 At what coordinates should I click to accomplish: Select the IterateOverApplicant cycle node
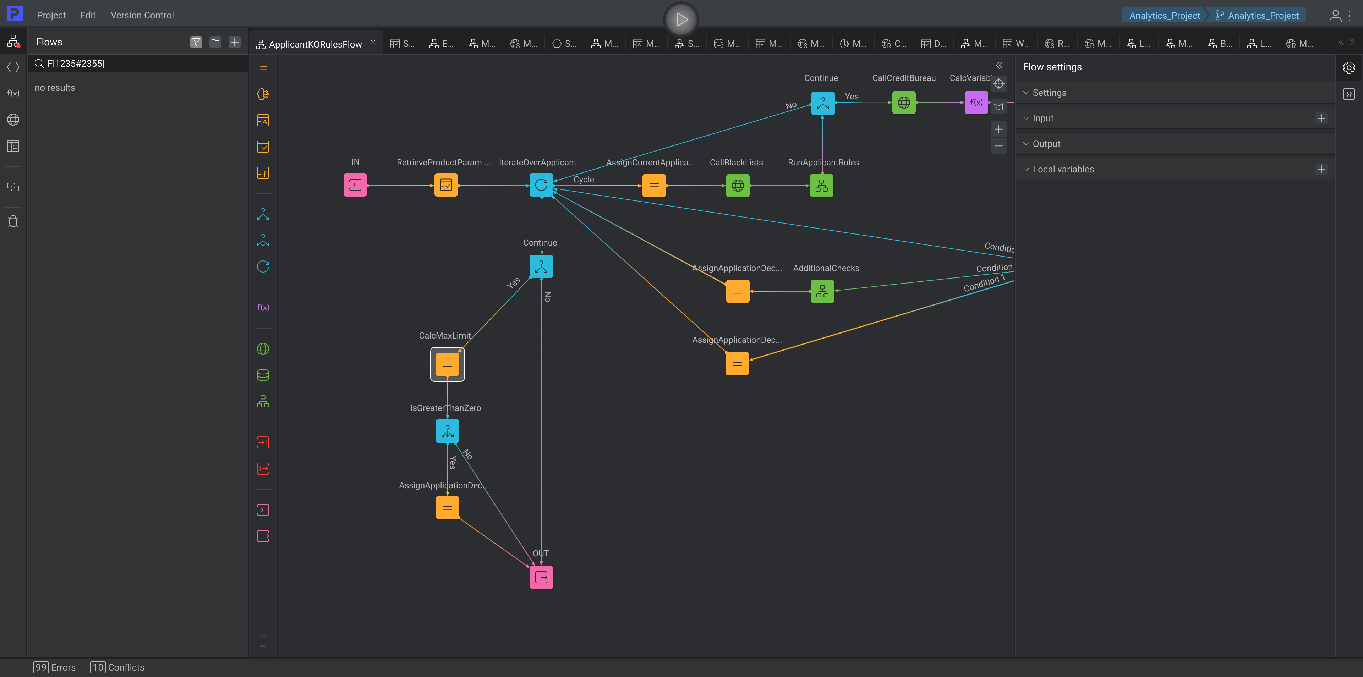pos(541,185)
